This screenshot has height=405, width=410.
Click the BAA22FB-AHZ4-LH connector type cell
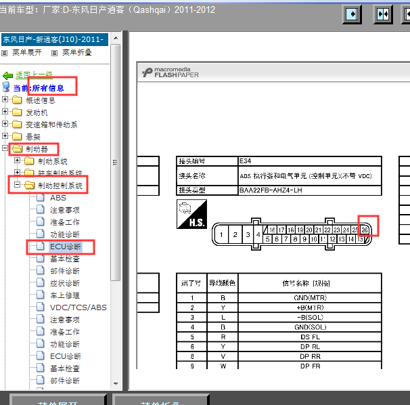click(310, 190)
